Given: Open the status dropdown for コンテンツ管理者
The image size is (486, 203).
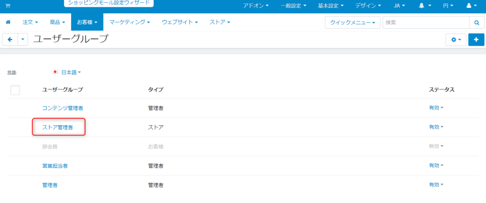Looking at the screenshot, I should pyautogui.click(x=436, y=108).
